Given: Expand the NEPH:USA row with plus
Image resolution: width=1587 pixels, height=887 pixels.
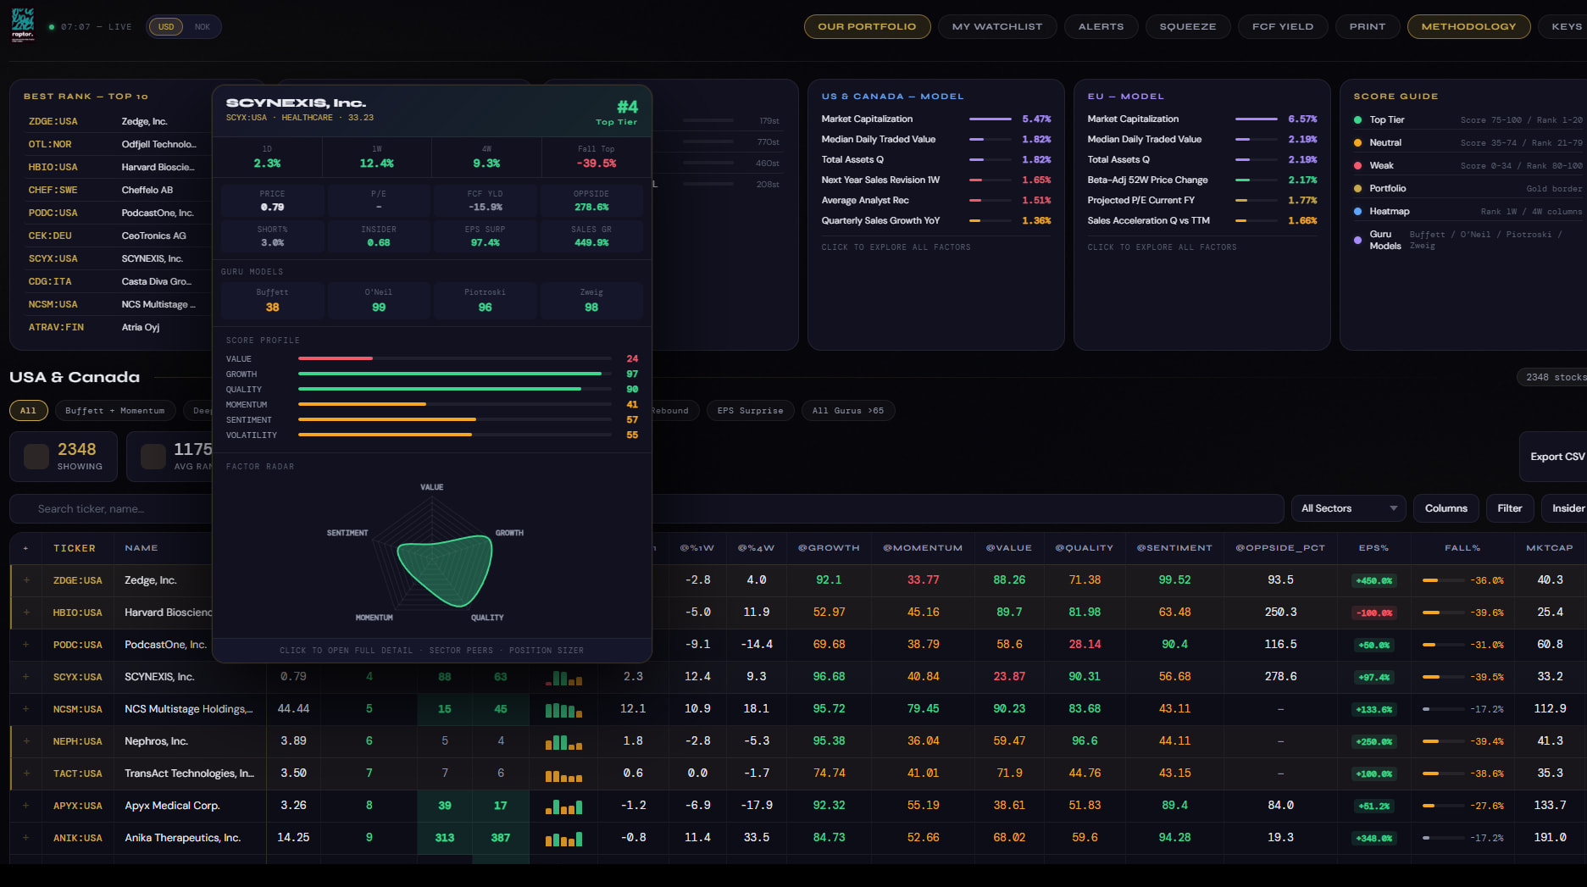Looking at the screenshot, I should tap(26, 741).
